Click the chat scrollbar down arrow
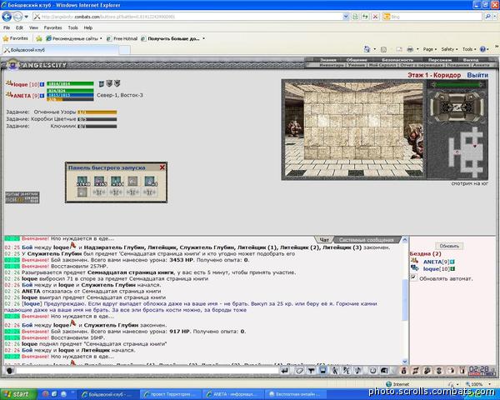Screen dimensions: 500x400 [x=405, y=362]
